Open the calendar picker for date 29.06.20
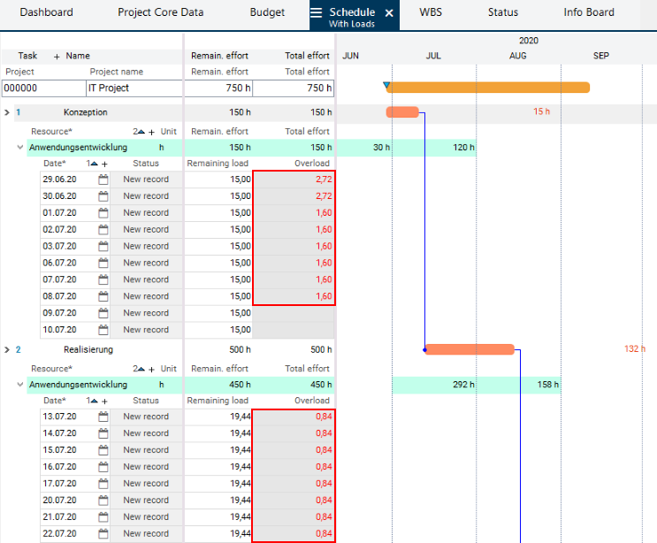This screenshot has width=657, height=543. [103, 180]
